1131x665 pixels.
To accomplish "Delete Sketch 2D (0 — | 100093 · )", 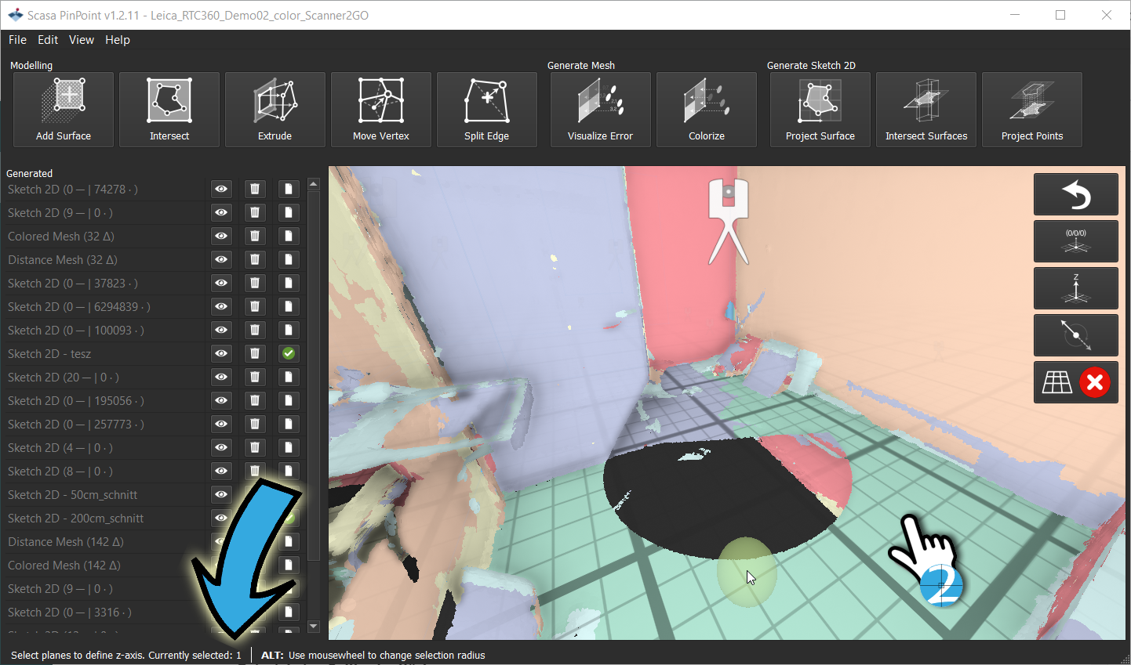I will point(255,330).
